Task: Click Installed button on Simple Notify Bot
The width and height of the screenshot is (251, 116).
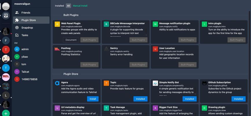Action: pos(189,99)
